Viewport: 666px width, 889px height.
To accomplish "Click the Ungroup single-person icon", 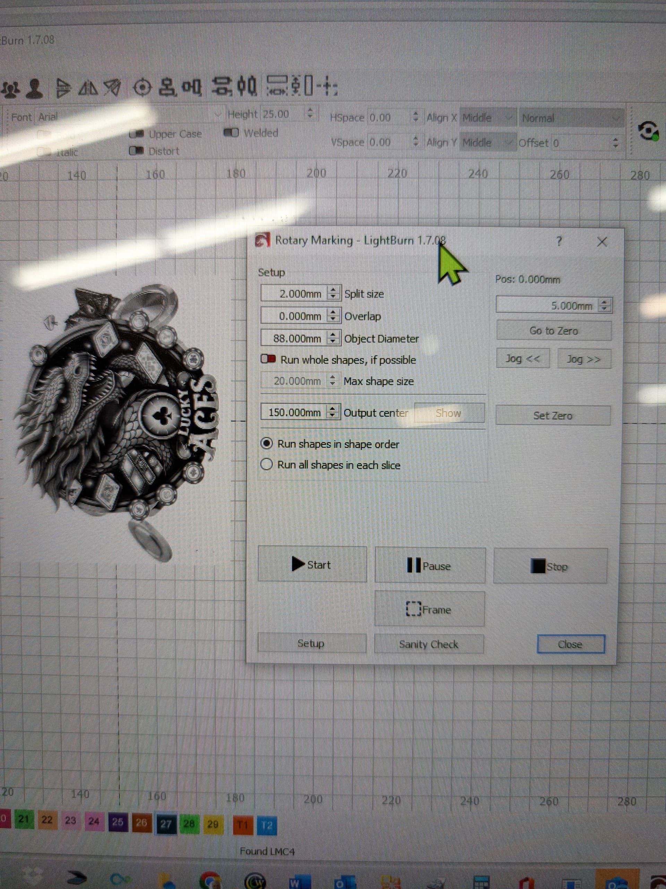I will tap(35, 89).
